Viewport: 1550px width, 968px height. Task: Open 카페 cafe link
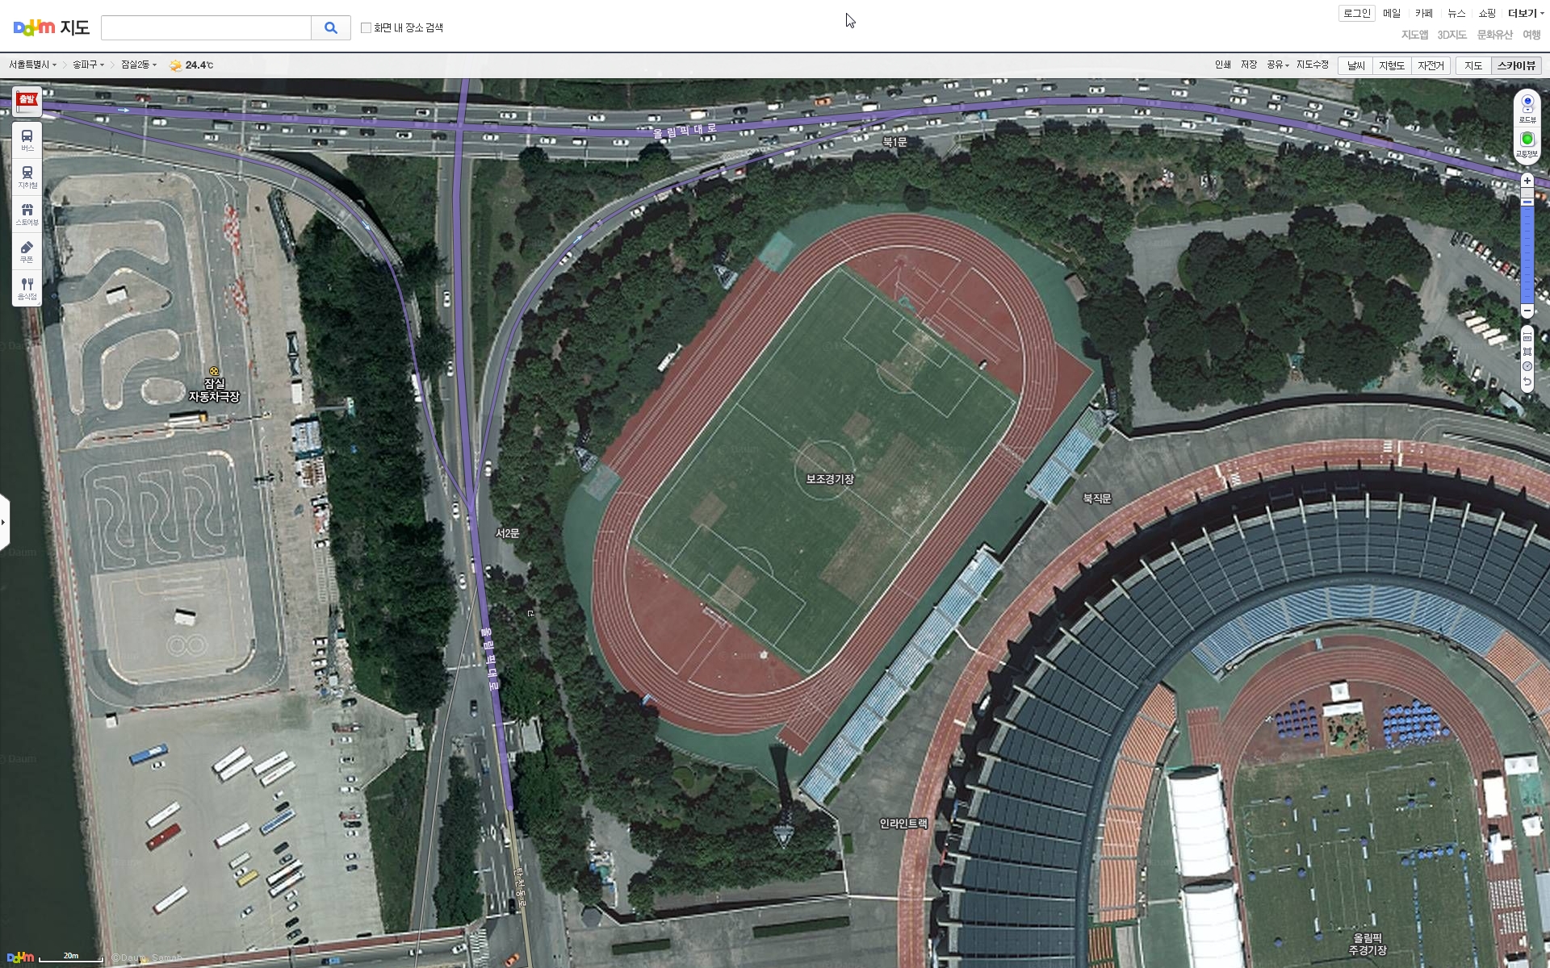click(x=1424, y=13)
